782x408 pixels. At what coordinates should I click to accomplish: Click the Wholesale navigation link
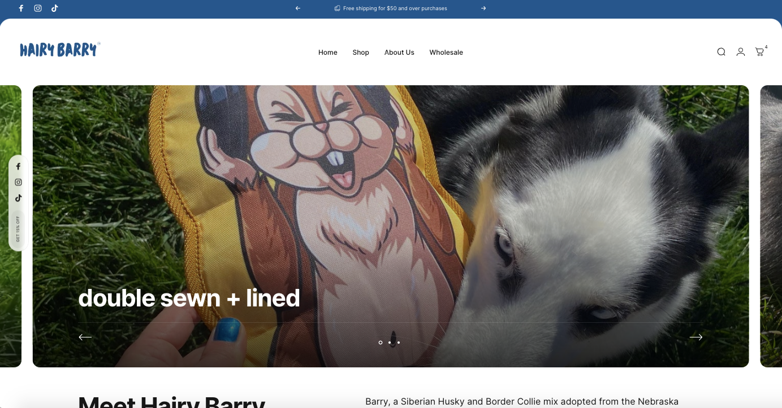pyautogui.click(x=446, y=52)
